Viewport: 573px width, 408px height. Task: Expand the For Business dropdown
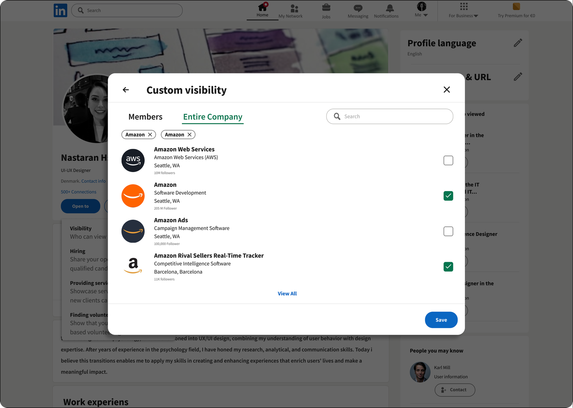click(x=463, y=10)
